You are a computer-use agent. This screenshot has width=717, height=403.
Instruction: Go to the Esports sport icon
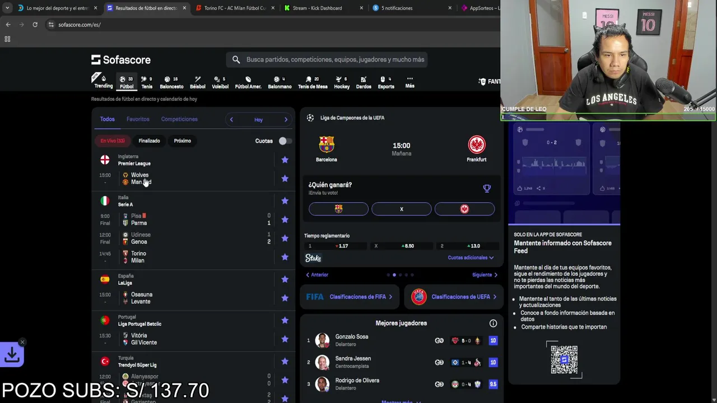[x=386, y=82]
